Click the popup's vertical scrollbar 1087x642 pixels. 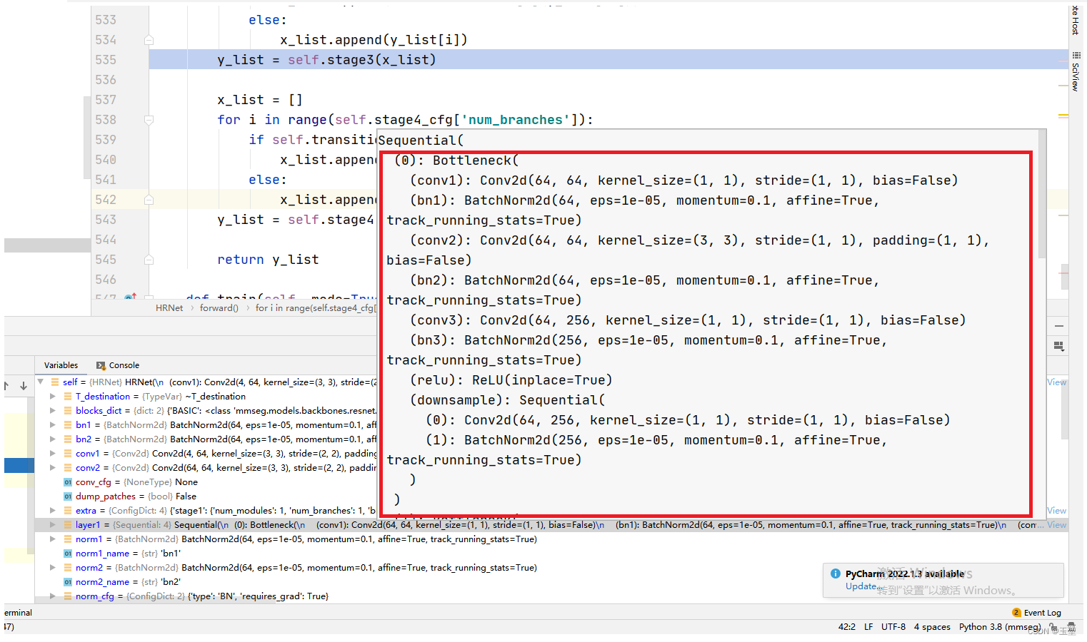(x=1042, y=195)
